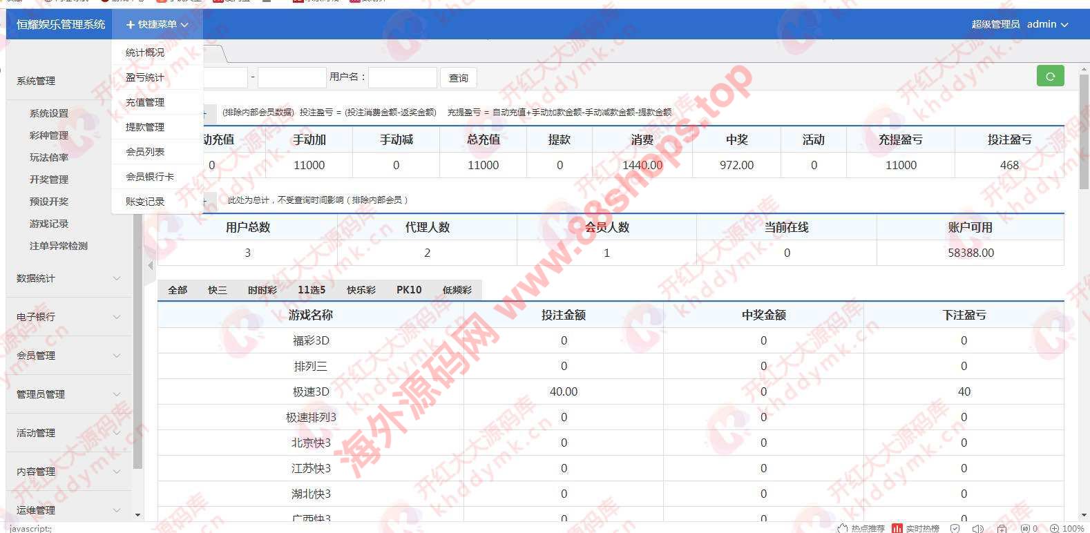Expand the 电子银行 sidebar section

pyautogui.click(x=68, y=317)
